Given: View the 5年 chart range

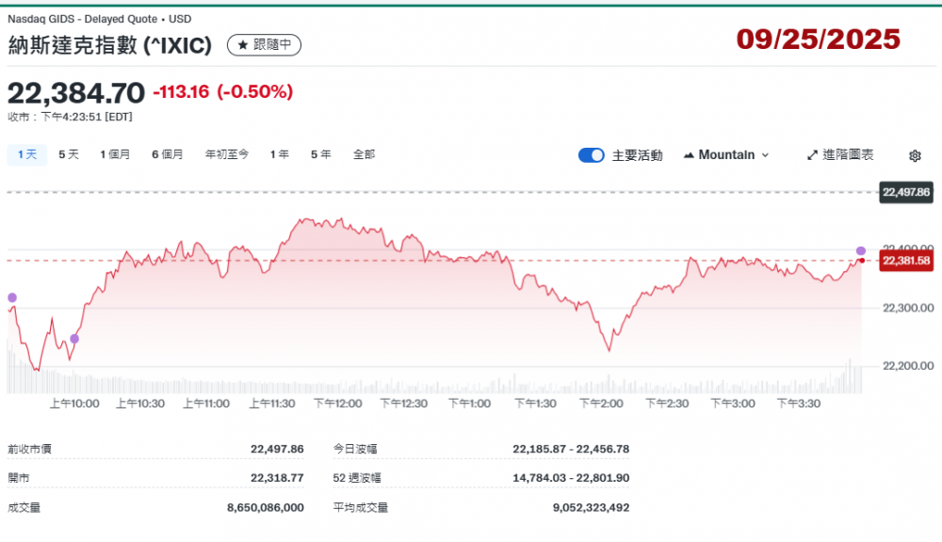Looking at the screenshot, I should tap(320, 154).
